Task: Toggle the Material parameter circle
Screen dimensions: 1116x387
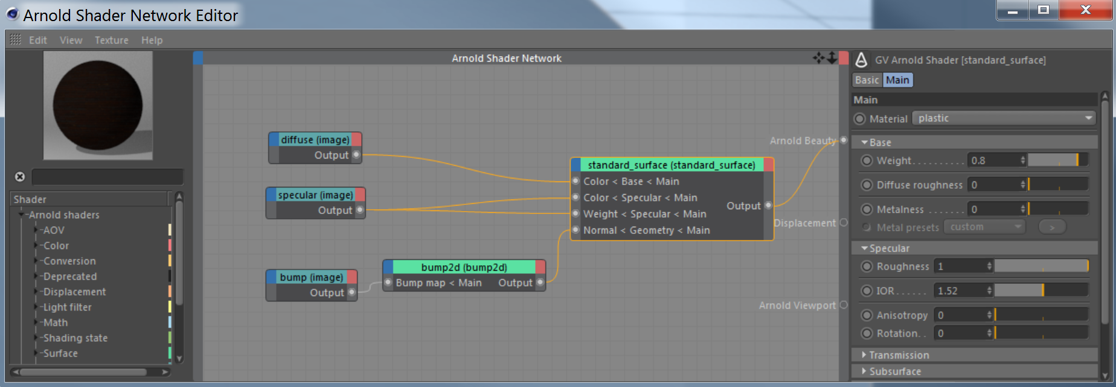Action: [860, 119]
